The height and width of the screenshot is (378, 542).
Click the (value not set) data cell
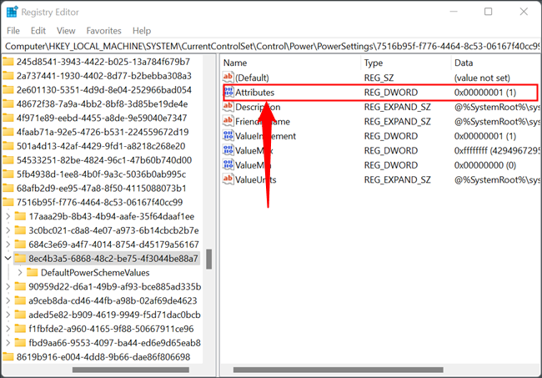482,78
